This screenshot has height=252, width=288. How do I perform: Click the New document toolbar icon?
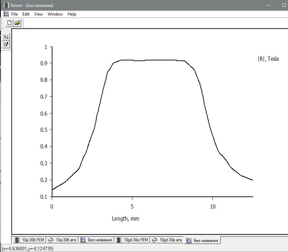click(9, 23)
